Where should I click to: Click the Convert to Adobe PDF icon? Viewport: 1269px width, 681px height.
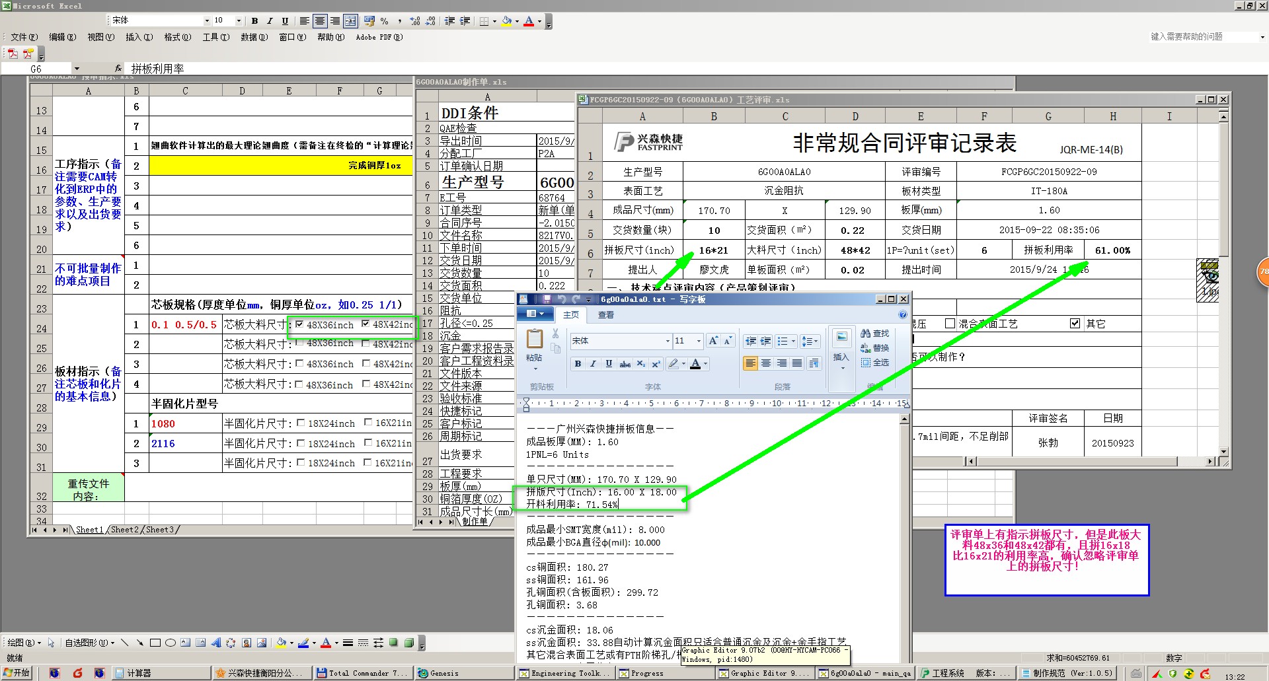[x=13, y=54]
